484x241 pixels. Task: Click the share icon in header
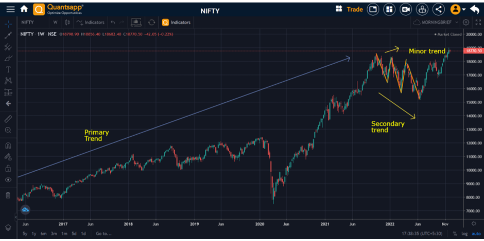point(438,10)
